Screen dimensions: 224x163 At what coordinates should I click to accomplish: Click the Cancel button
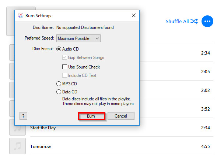(121, 116)
